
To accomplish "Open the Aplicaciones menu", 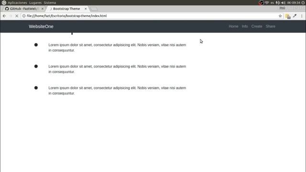I will pos(17,3).
